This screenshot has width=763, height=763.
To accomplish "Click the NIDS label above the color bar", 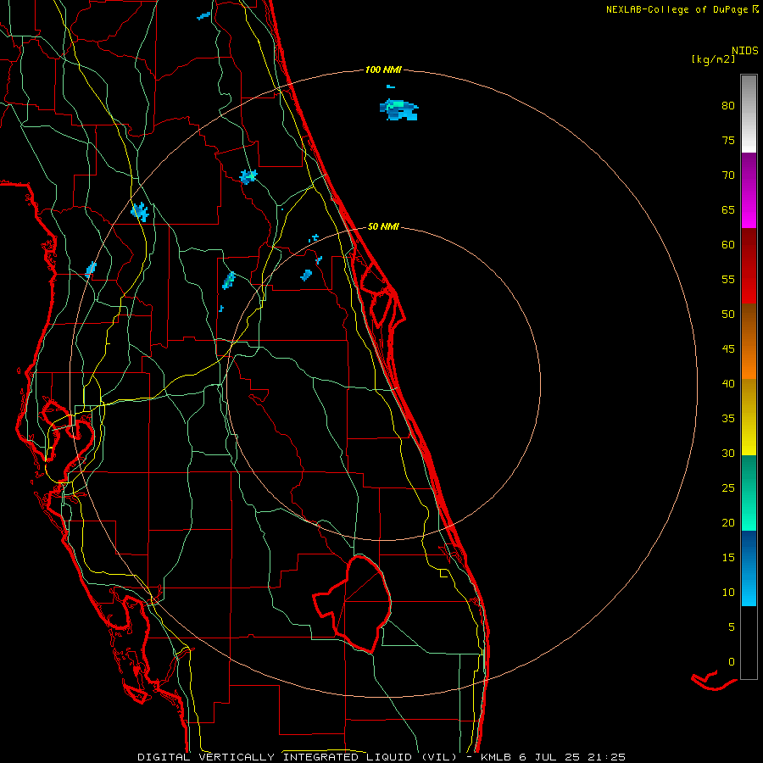I will pos(745,50).
